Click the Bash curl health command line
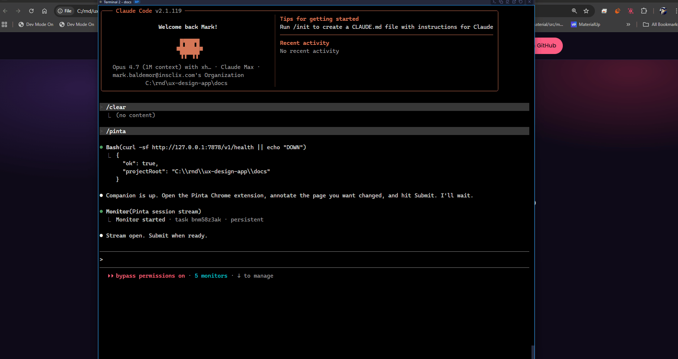This screenshot has height=359, width=678. pos(206,147)
